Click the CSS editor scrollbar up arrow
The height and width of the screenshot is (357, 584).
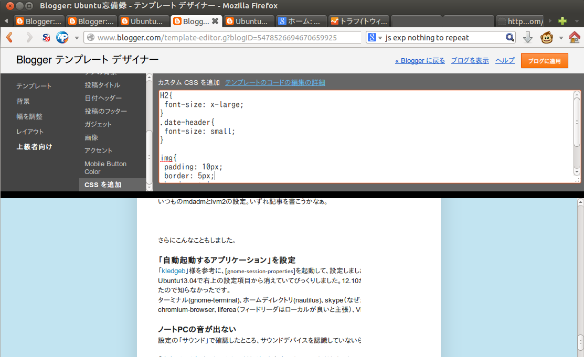(x=577, y=94)
